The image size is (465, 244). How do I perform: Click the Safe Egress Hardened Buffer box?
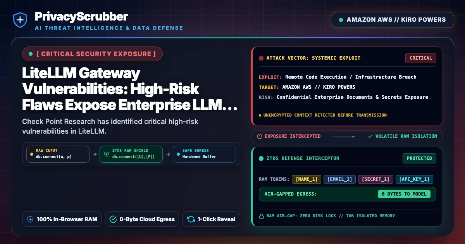click(x=204, y=154)
